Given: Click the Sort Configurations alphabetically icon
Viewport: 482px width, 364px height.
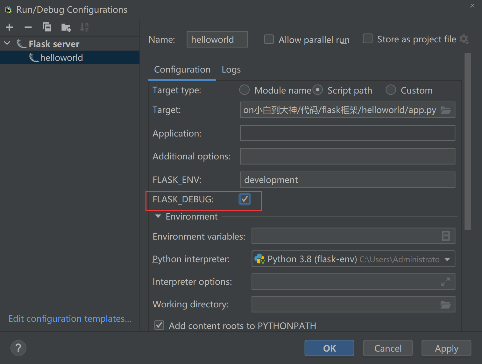Looking at the screenshot, I should pyautogui.click(x=84, y=27).
